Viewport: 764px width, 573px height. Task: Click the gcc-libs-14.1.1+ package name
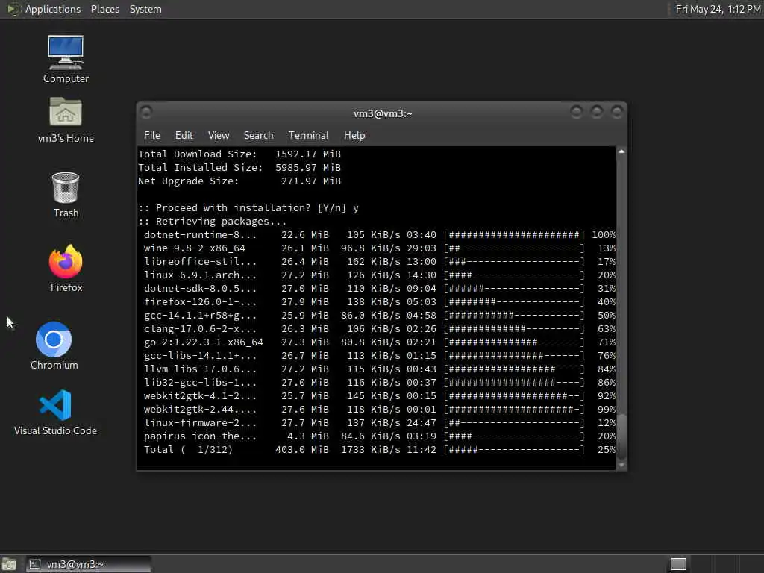point(200,356)
